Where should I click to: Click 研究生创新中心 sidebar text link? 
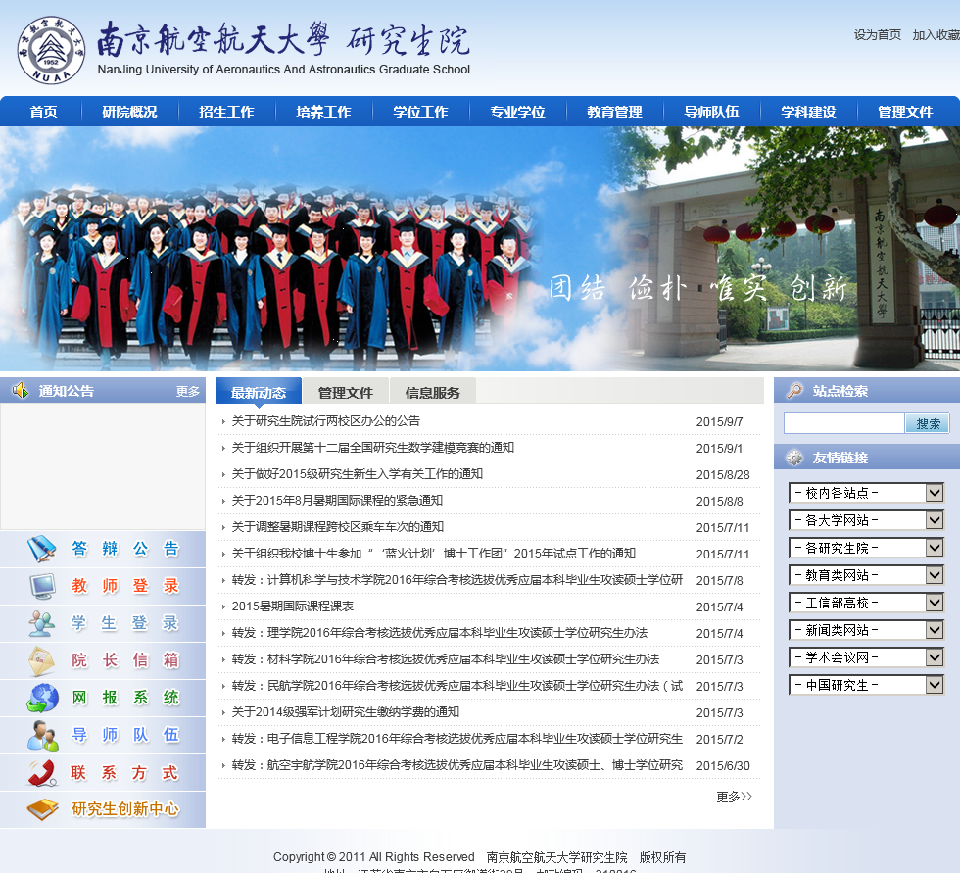125,809
